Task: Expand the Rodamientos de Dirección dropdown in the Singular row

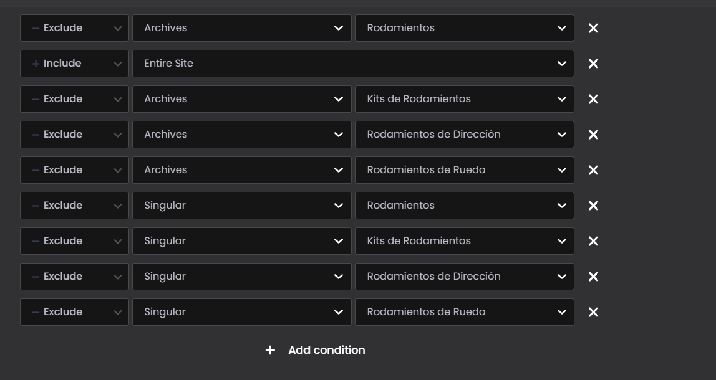Action: [x=464, y=277]
